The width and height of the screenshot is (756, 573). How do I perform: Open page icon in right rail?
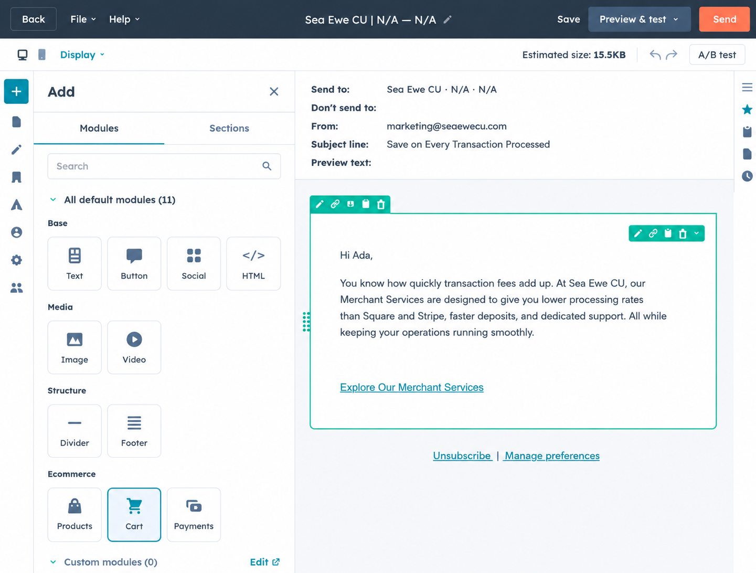(747, 154)
